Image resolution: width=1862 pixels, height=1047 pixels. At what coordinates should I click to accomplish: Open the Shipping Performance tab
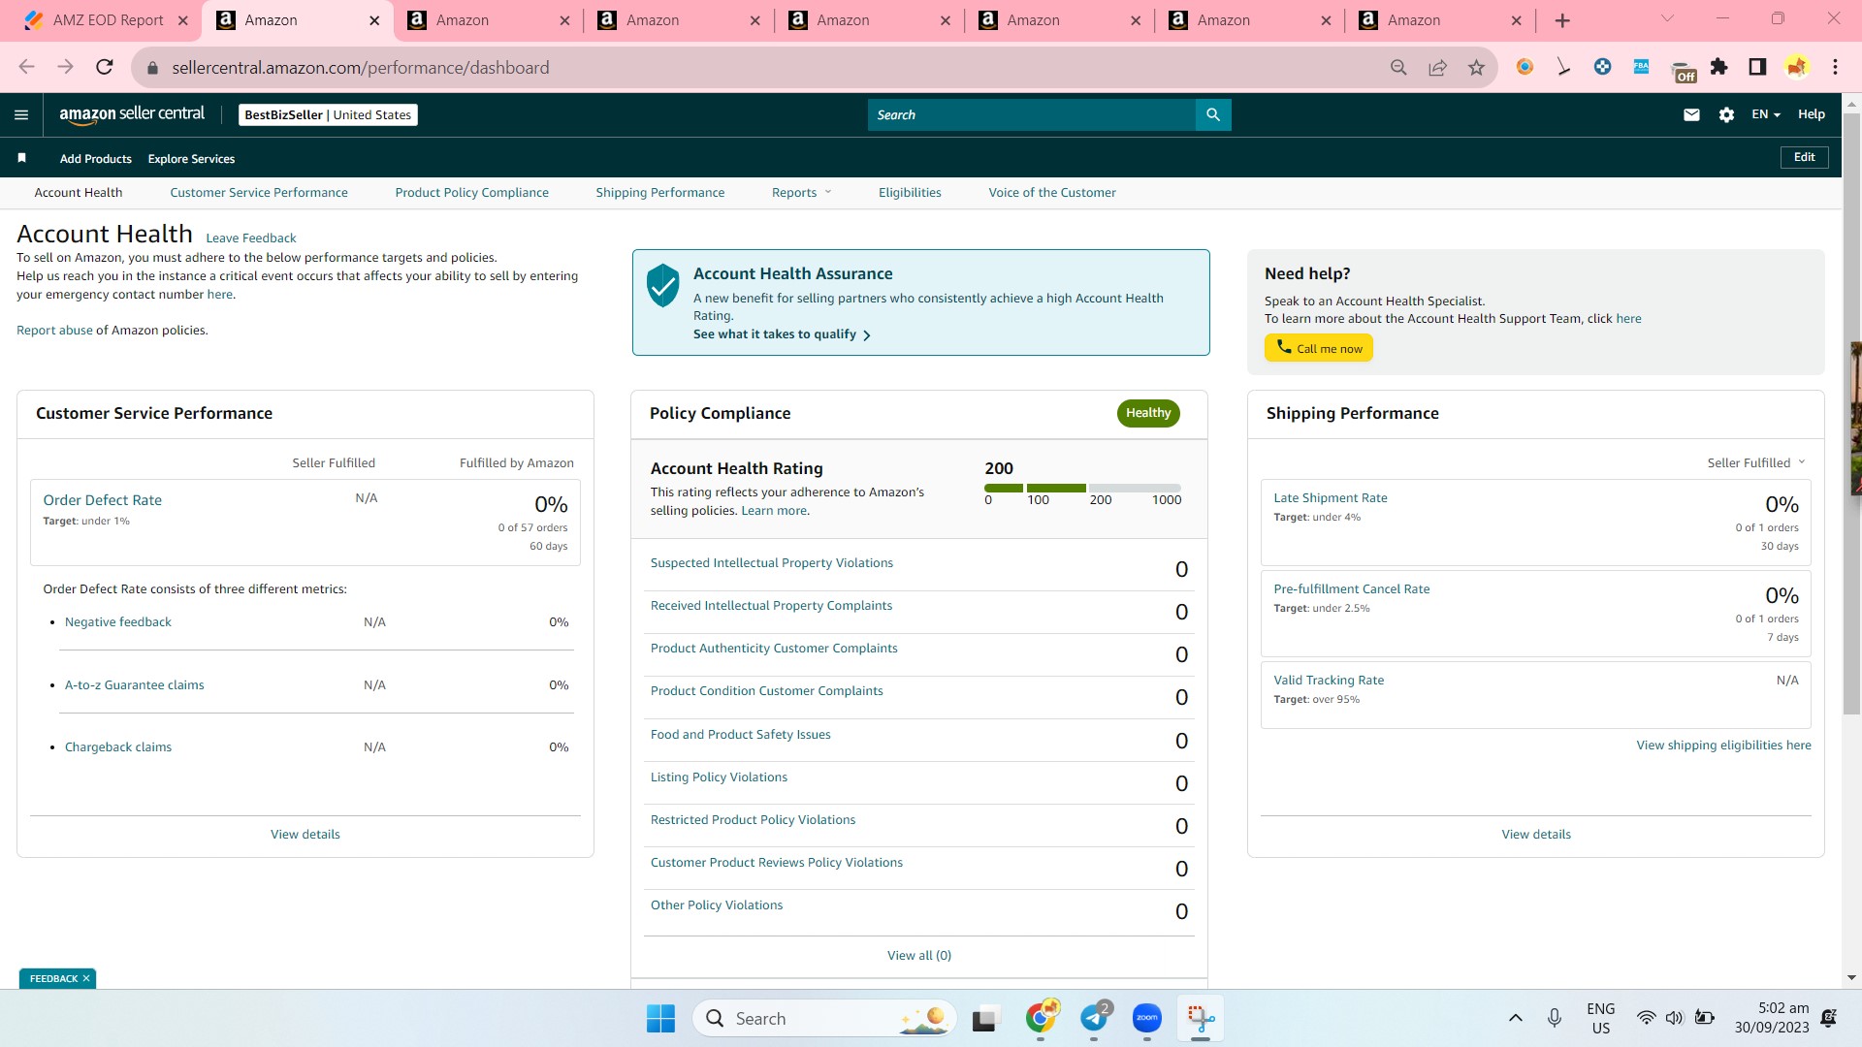tap(660, 192)
